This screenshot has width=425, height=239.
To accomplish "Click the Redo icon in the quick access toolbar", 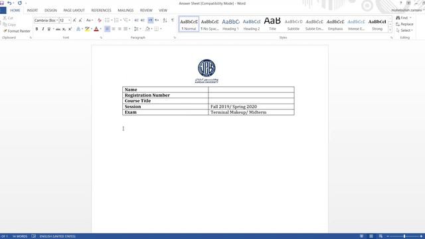I will (20, 3).
